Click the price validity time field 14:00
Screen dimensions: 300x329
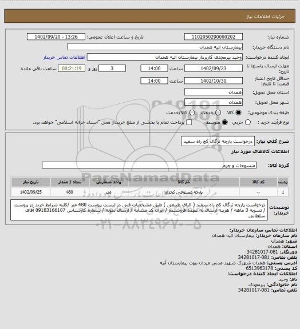(x=154, y=81)
